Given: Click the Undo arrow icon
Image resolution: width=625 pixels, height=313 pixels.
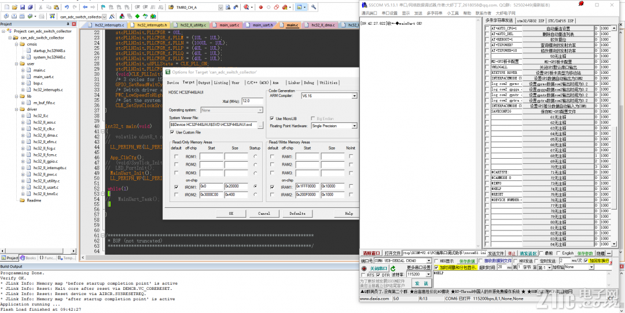Looking at the screenshot, I should tap(67, 7).
